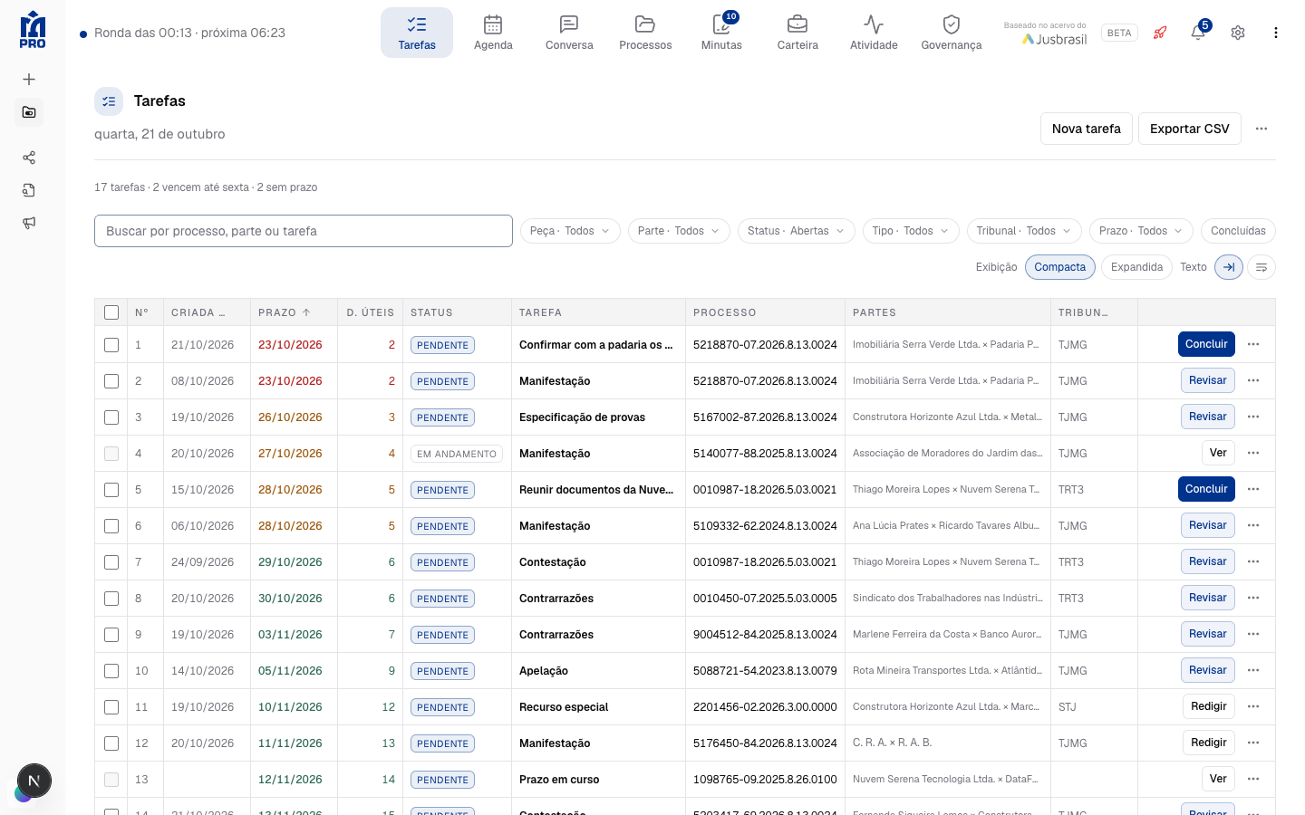Click the three-dot menu beside Exportar CSV

pyautogui.click(x=1261, y=129)
